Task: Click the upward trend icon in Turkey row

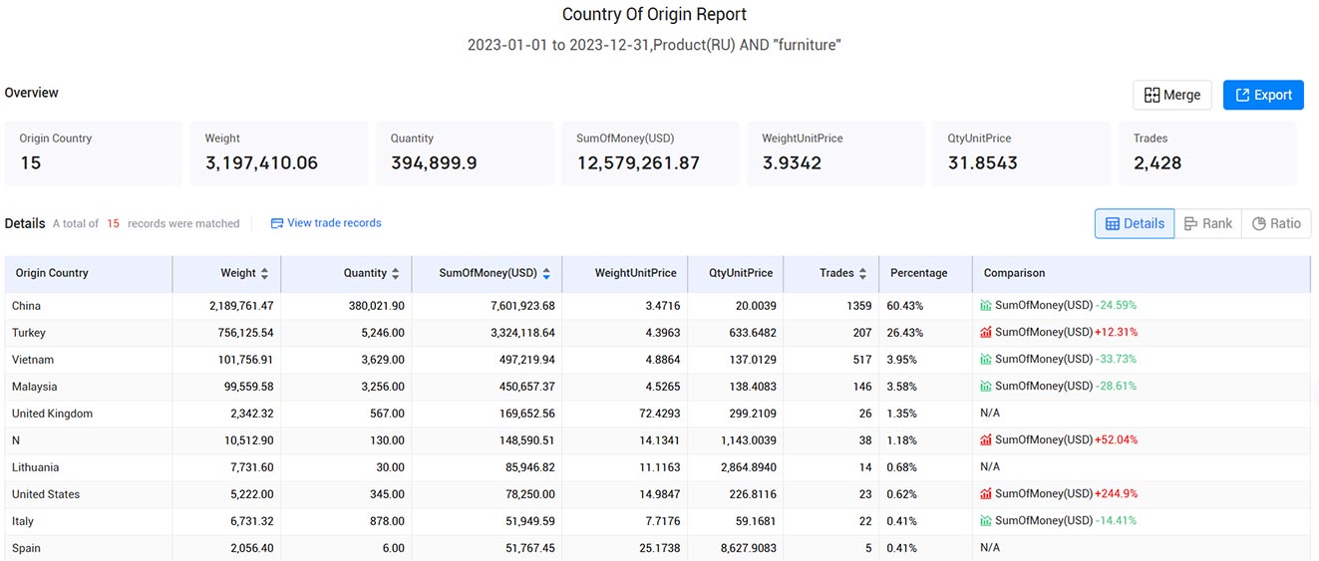Action: (986, 333)
